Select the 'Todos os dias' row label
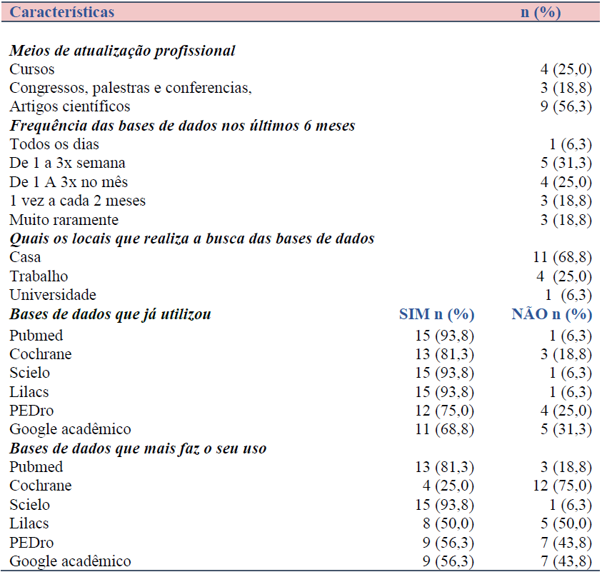 point(54,144)
